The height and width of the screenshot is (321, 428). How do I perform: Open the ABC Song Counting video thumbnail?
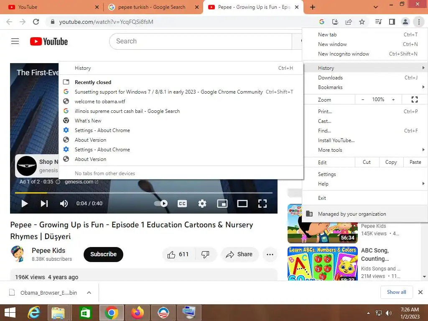pyautogui.click(x=323, y=263)
